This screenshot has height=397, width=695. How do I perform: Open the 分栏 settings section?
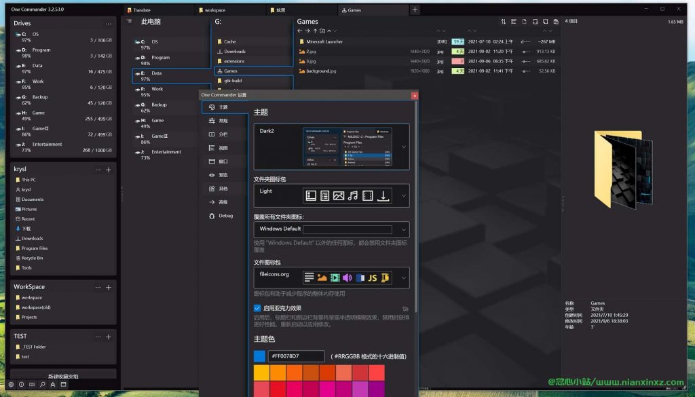click(225, 134)
